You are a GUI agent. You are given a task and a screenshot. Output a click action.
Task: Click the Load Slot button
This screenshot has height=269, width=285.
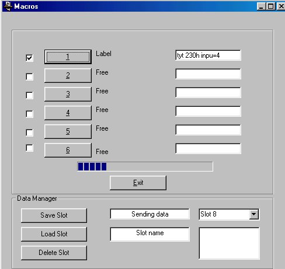pyautogui.click(x=54, y=234)
